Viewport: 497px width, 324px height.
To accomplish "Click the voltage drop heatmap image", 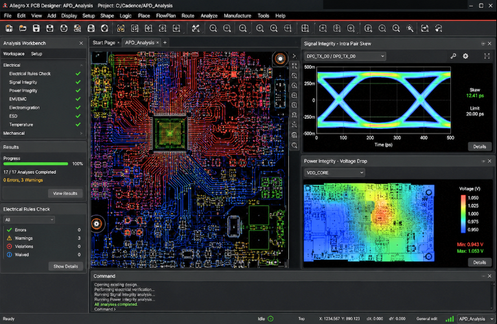I will coord(369,223).
